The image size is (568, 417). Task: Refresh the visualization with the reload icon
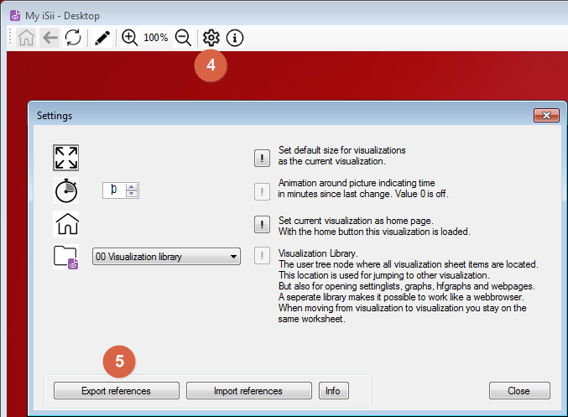pyautogui.click(x=73, y=38)
